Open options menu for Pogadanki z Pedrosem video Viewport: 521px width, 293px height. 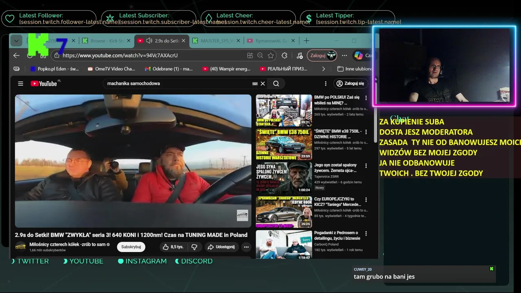click(366, 234)
